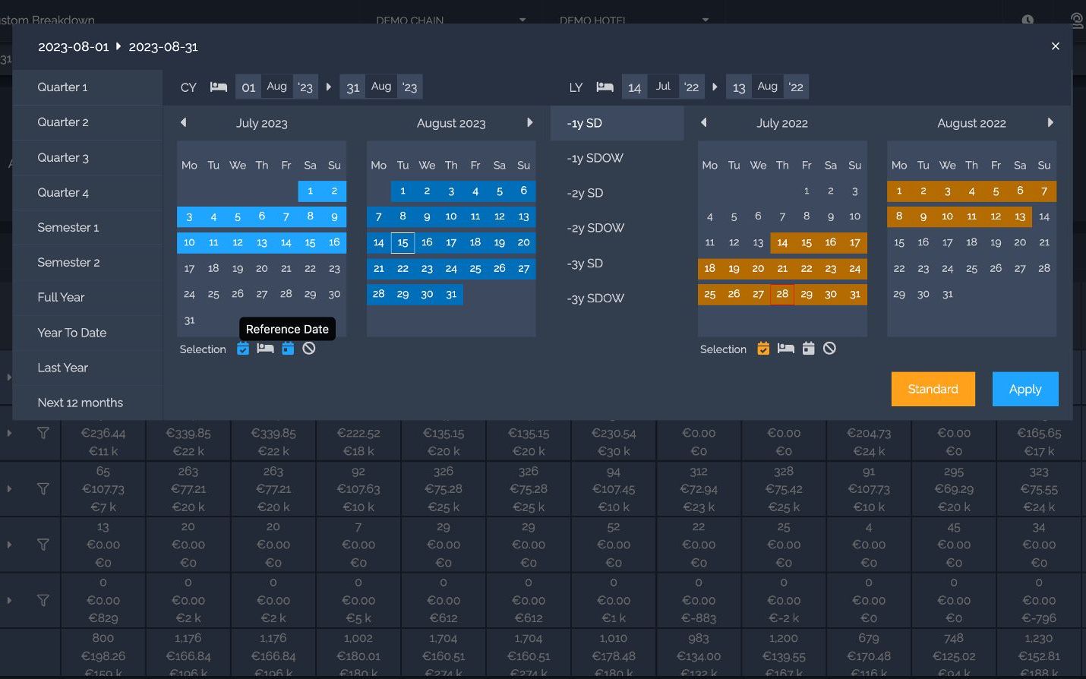Click filter icon in row starting with 13

43,545
